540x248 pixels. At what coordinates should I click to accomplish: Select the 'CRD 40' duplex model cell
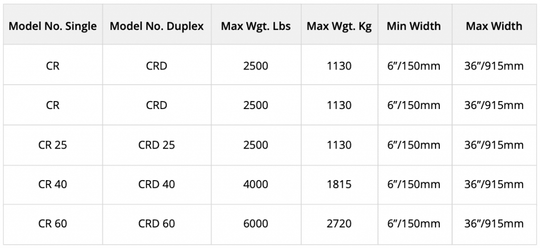tap(157, 184)
